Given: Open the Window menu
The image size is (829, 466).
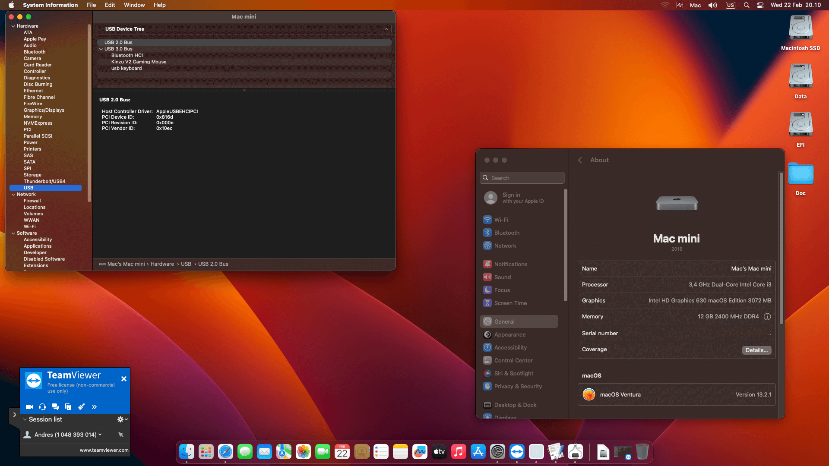Looking at the screenshot, I should [x=134, y=5].
